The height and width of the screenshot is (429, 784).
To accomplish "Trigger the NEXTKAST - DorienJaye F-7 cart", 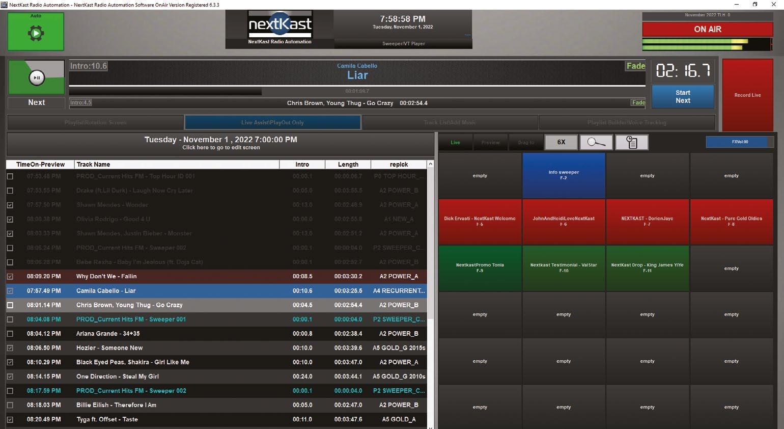I will (648, 221).
